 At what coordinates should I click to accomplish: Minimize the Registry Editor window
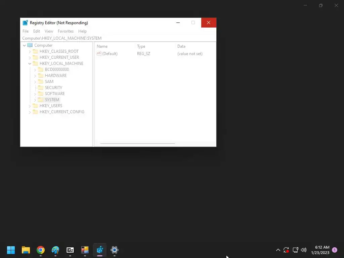(x=178, y=23)
